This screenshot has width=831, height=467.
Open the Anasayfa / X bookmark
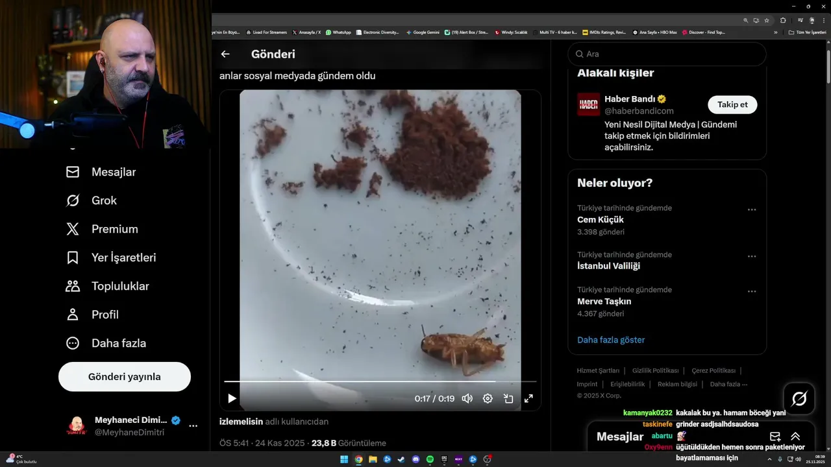tap(306, 32)
